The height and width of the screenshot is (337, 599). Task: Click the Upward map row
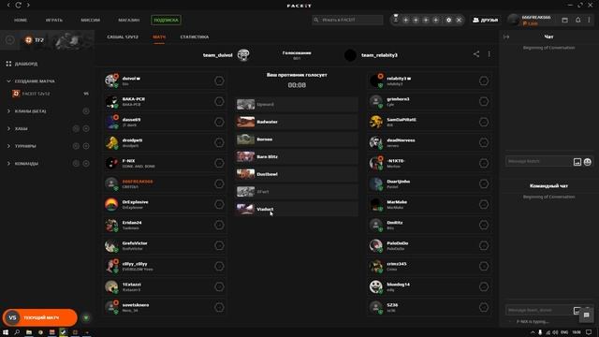[x=297, y=104]
